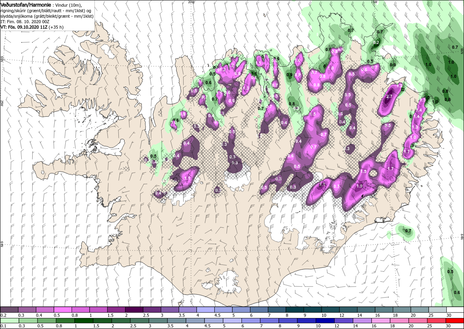The width and height of the screenshot is (464, 329).
Task: Click the white swatch after the upper 30
Action: (455, 309)
